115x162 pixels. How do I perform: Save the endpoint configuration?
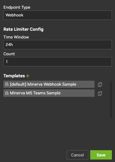tap(101, 155)
